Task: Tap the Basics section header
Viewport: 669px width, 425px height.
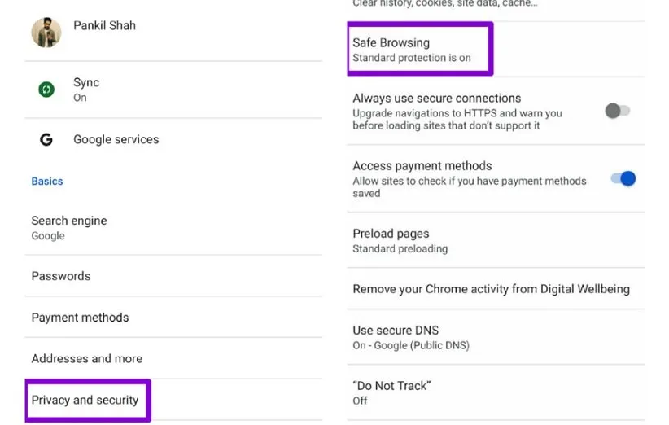Action: (x=47, y=182)
